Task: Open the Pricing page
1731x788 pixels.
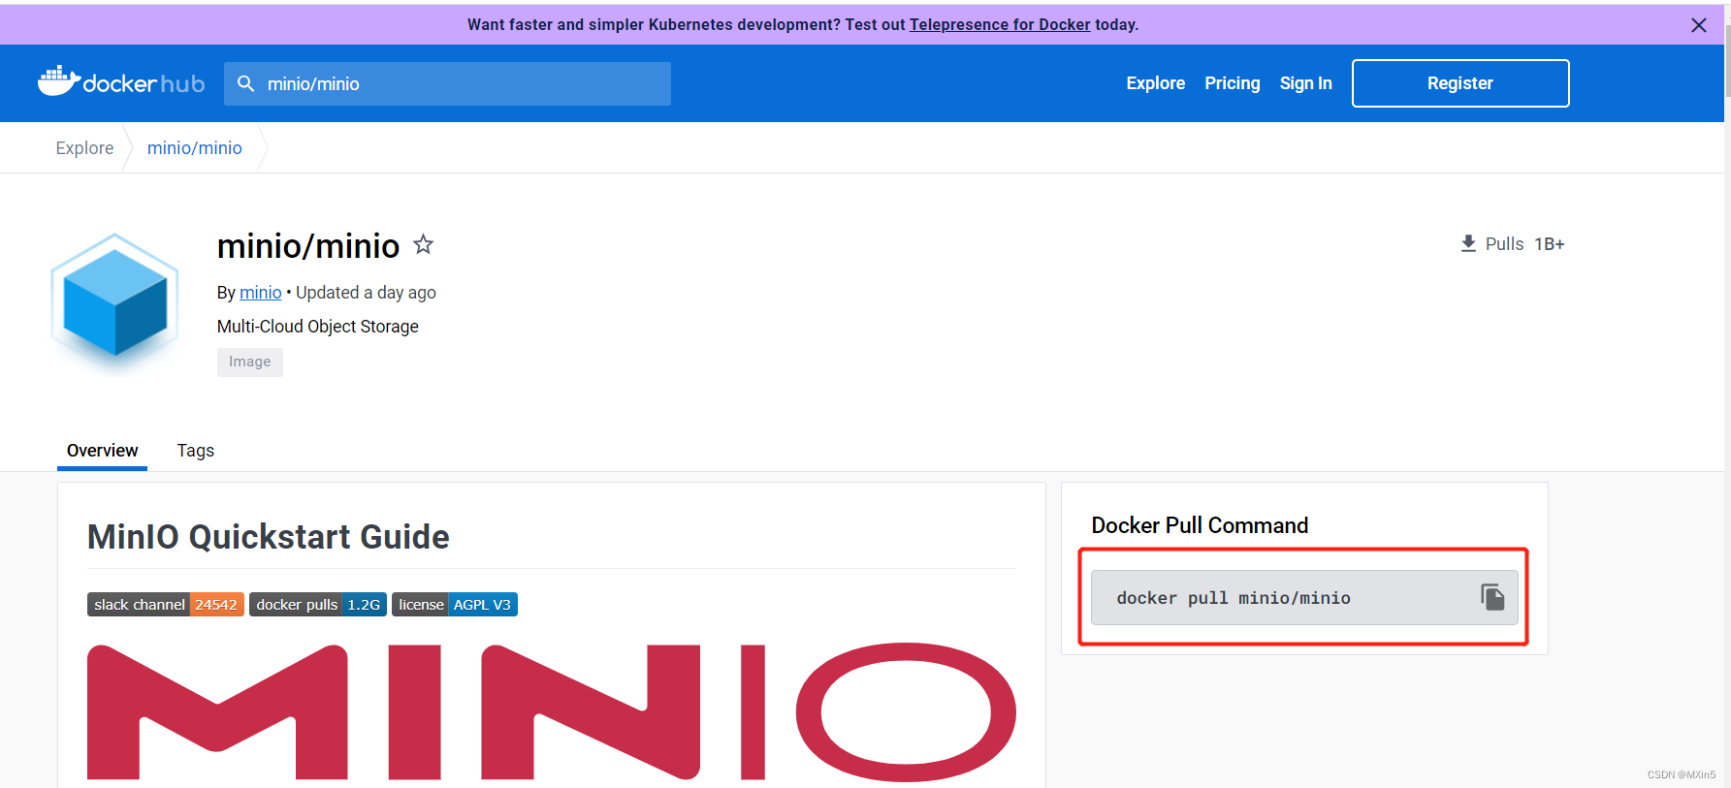Action: (x=1232, y=83)
